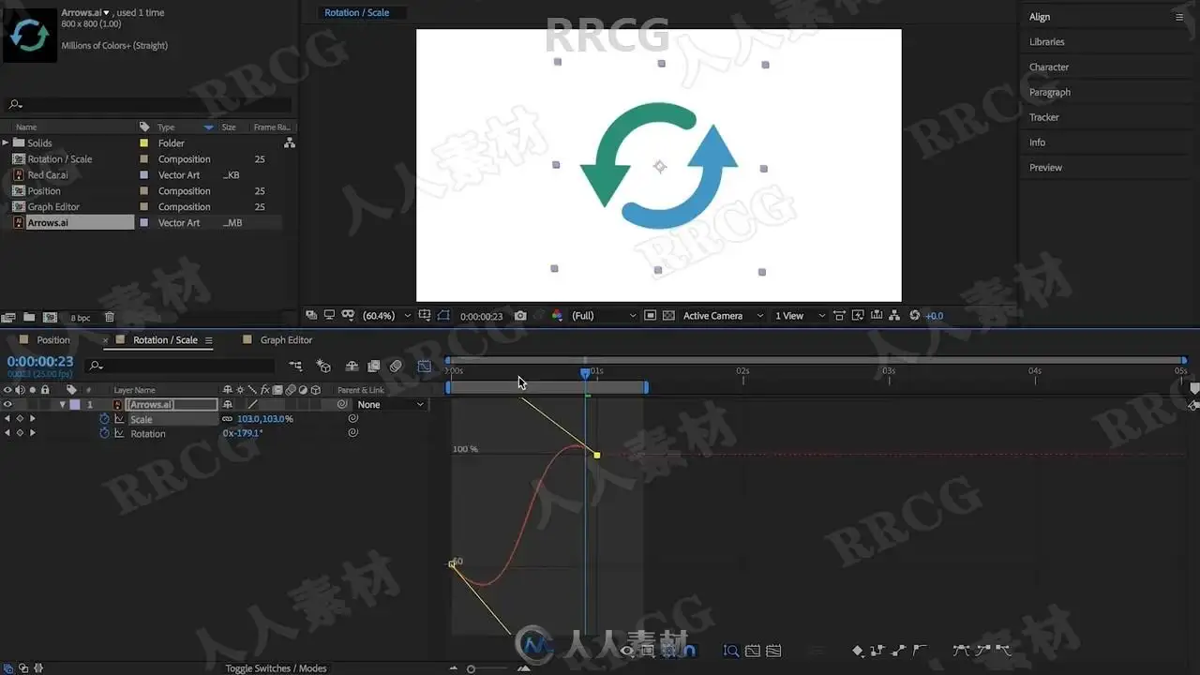The width and height of the screenshot is (1200, 675).
Task: Create a new composition icon
Action: point(50,318)
